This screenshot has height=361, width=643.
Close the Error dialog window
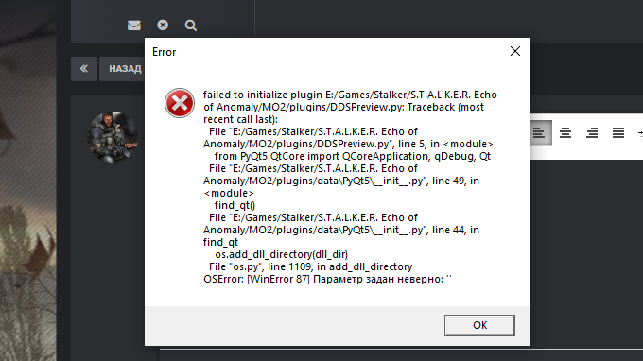pos(515,51)
